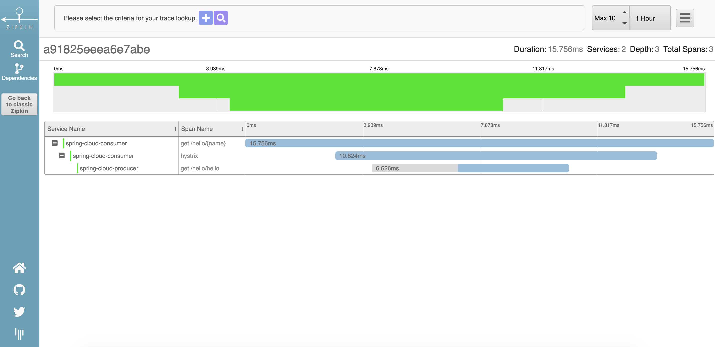
Task: Click the trace ID a91825eeea6e7abe
Action: (x=96, y=49)
